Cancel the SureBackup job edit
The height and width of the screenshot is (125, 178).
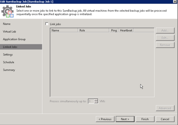point(165,119)
